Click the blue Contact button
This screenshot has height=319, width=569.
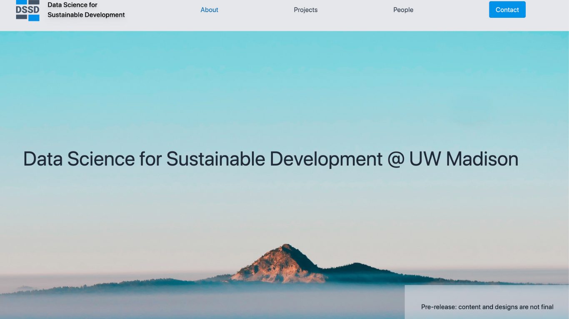point(507,10)
